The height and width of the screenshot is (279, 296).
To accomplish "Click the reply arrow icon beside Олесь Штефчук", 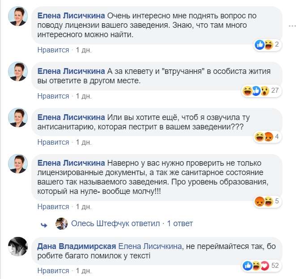I will pyautogui.click(x=44, y=224).
